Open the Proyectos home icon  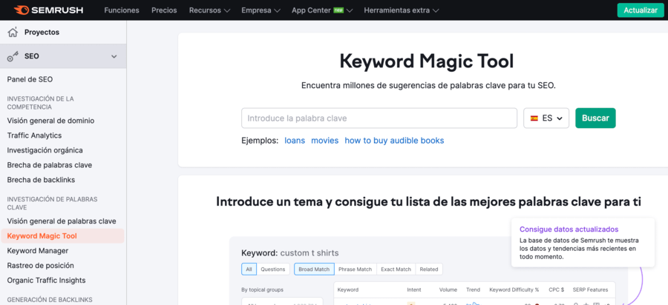pos(13,32)
